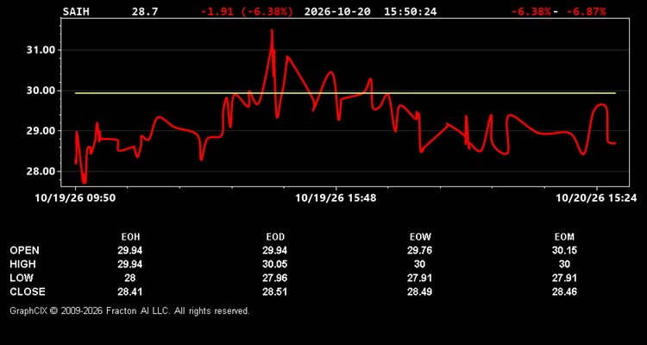Click the current price 28.7

point(145,11)
